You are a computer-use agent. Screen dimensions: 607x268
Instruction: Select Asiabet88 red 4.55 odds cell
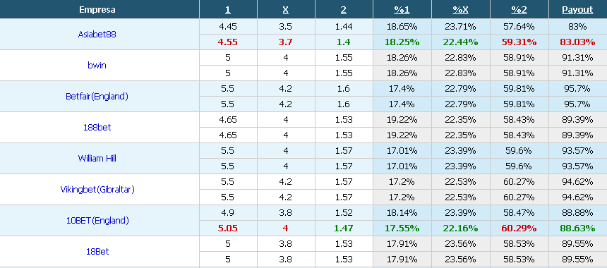228,42
